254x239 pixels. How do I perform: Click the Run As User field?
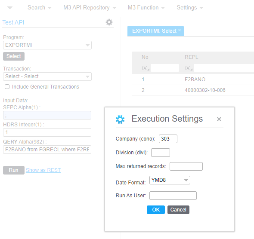173,196
